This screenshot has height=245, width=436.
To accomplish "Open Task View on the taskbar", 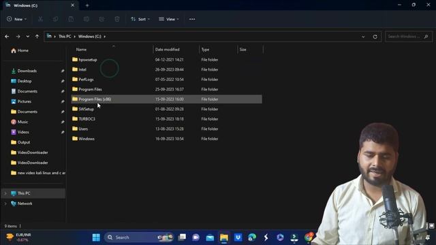I will pos(182,238).
